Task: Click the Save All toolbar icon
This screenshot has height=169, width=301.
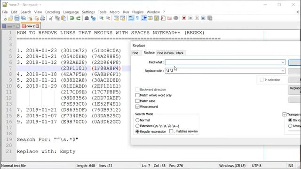Action: [x=24, y=18]
